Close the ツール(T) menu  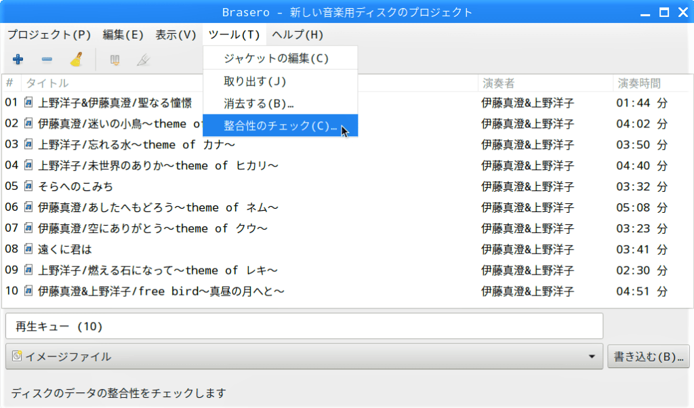pyautogui.click(x=234, y=35)
